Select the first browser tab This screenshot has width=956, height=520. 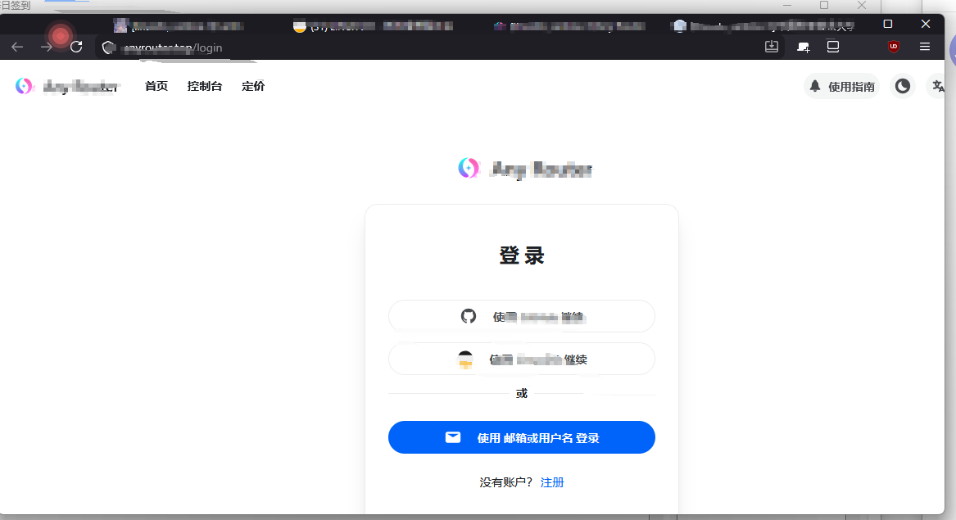180,25
